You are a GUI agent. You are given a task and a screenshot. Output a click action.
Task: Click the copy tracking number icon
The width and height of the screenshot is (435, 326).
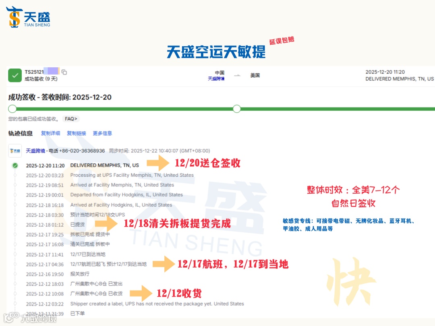coord(64,72)
